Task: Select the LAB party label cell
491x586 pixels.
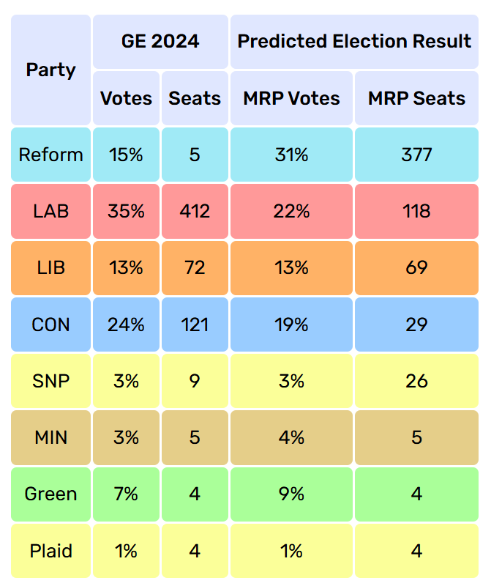Action: tap(51, 211)
